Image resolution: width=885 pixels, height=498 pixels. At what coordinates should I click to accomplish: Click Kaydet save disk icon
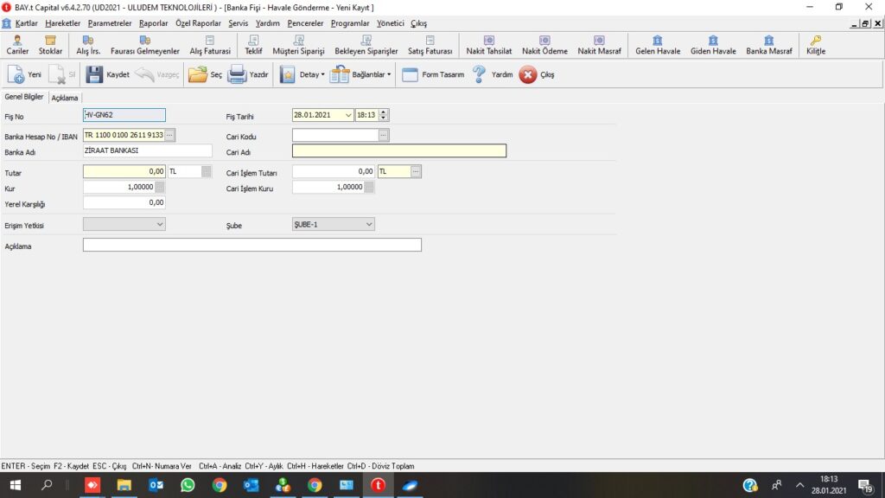95,74
